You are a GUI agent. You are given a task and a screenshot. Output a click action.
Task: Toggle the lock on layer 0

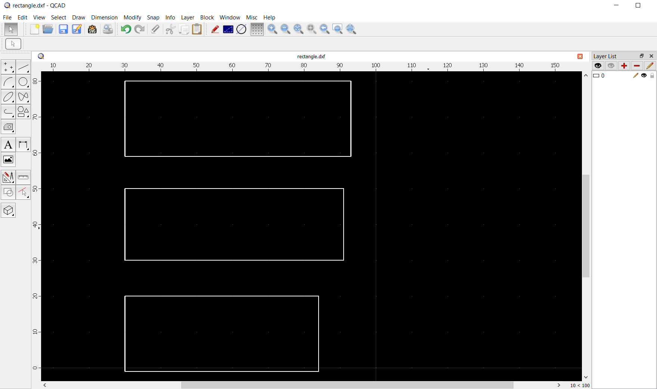(x=652, y=75)
